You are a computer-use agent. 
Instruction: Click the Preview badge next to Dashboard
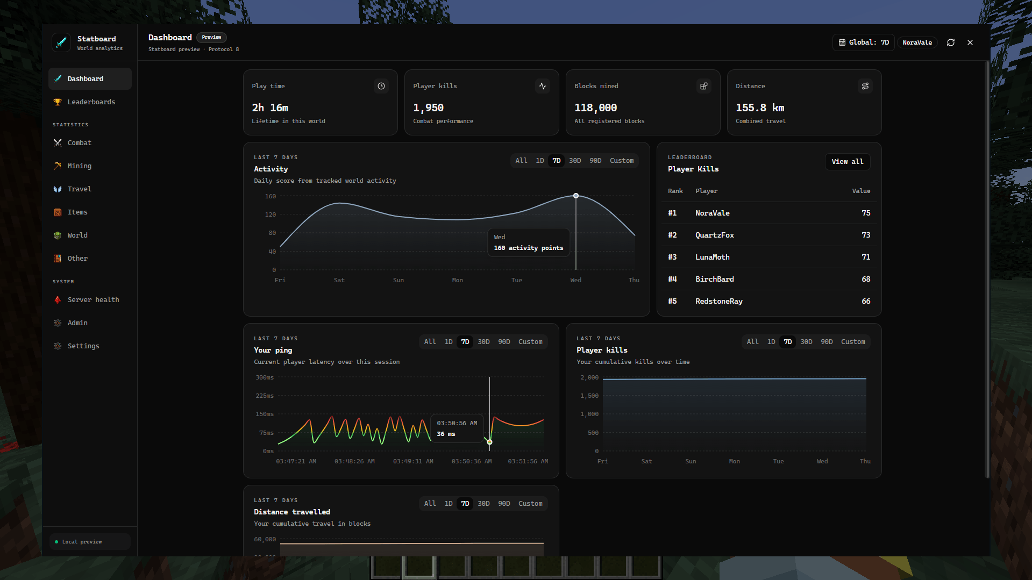click(211, 37)
